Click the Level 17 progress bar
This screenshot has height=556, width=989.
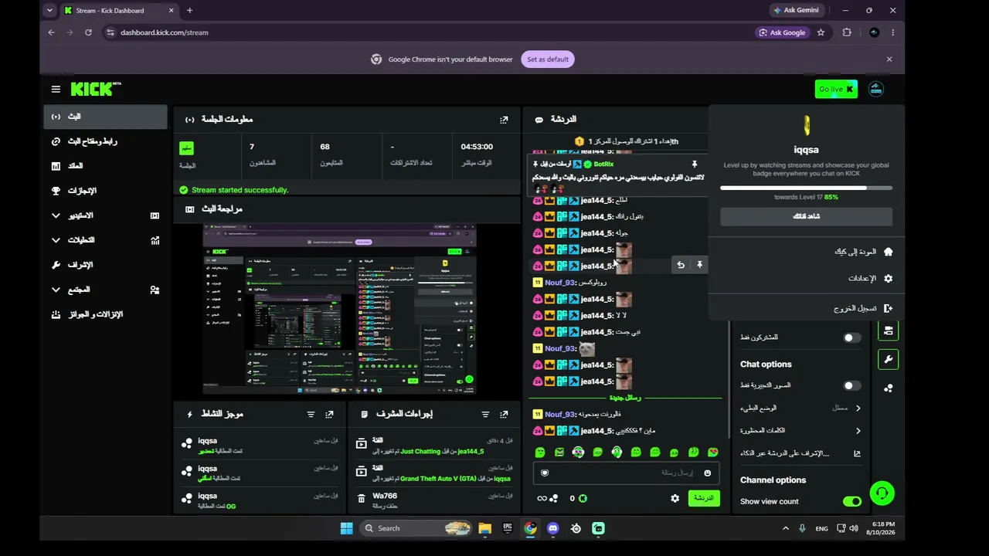[x=806, y=188]
